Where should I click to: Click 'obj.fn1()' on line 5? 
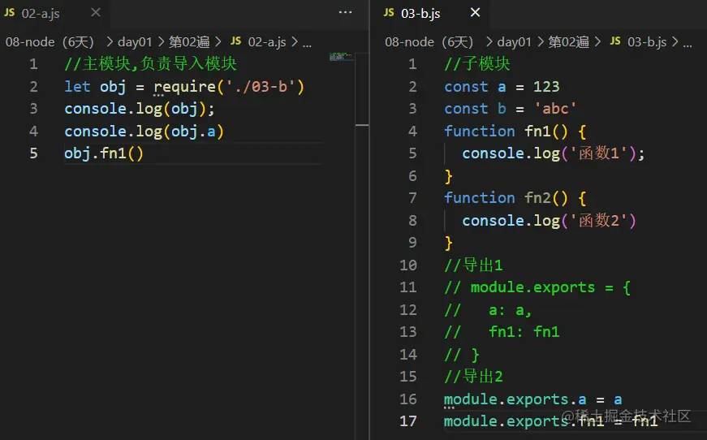point(104,153)
